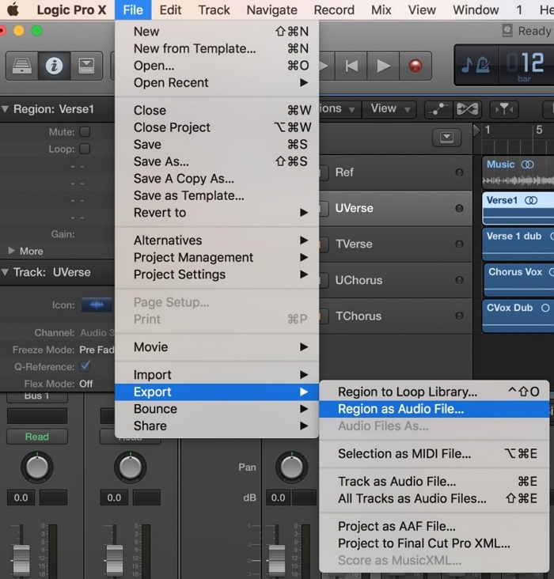Screen dimensions: 554x579
Task: Click the Catch playhead icon
Action: [x=504, y=109]
